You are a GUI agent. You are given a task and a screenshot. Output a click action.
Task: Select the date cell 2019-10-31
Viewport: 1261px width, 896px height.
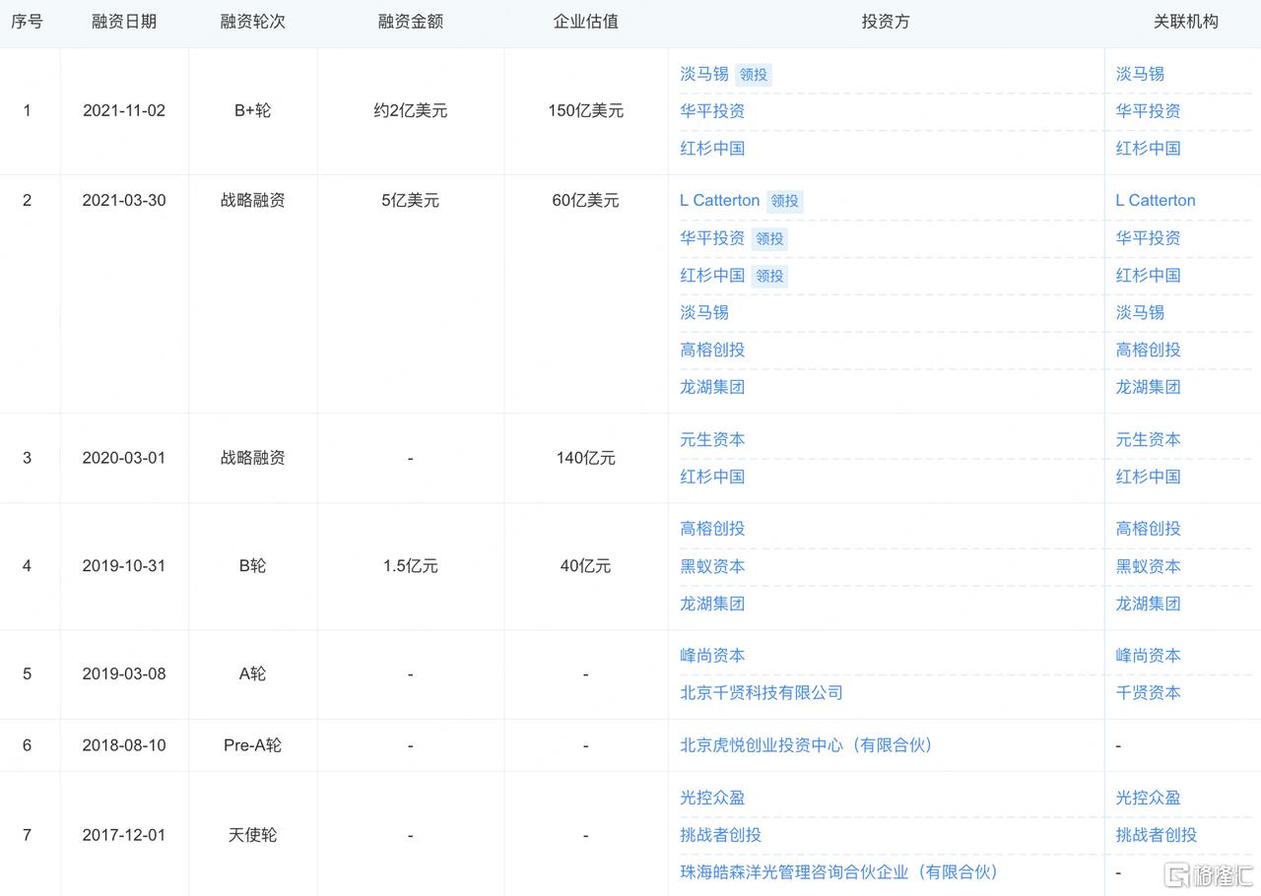(124, 567)
